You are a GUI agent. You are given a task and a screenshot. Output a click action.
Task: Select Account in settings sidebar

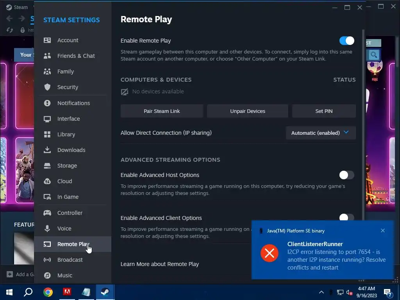click(73, 40)
